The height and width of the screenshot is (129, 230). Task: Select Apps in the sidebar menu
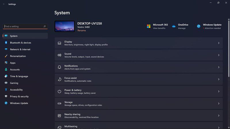(25, 63)
